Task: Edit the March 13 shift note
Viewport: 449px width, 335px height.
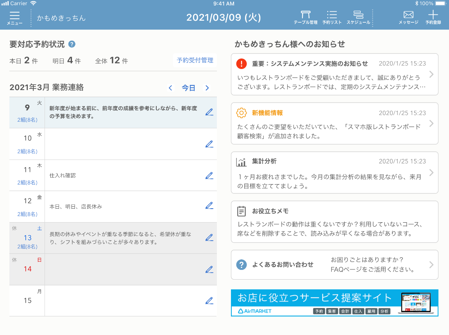Action: coord(209,238)
